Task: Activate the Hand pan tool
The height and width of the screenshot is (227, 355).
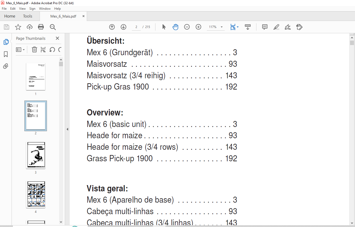Action: click(175, 27)
